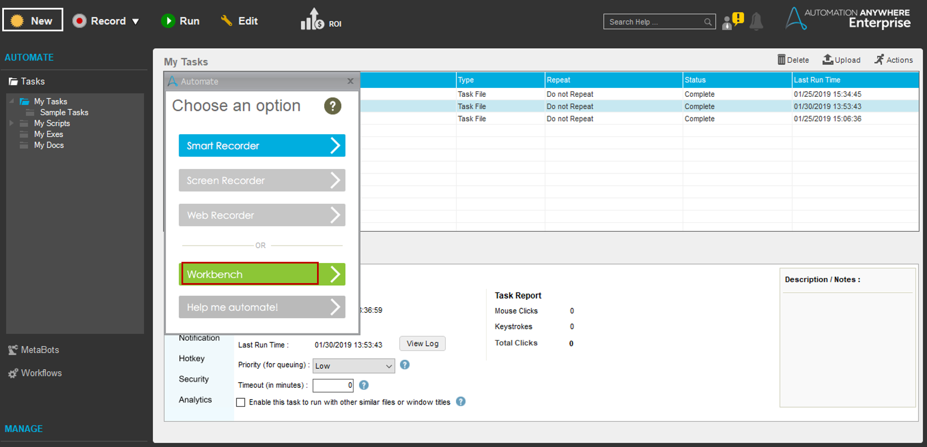Open the Record dropdown arrow

136,21
